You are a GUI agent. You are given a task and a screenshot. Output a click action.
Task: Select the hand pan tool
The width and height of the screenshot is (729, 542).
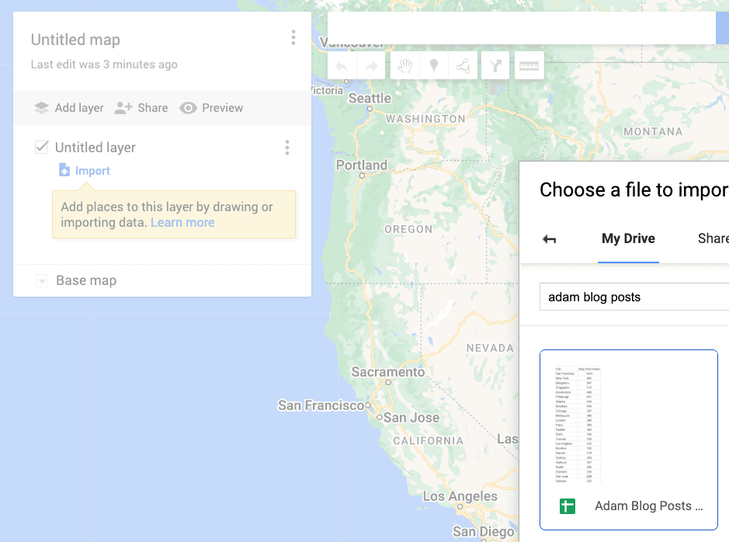[x=404, y=66]
